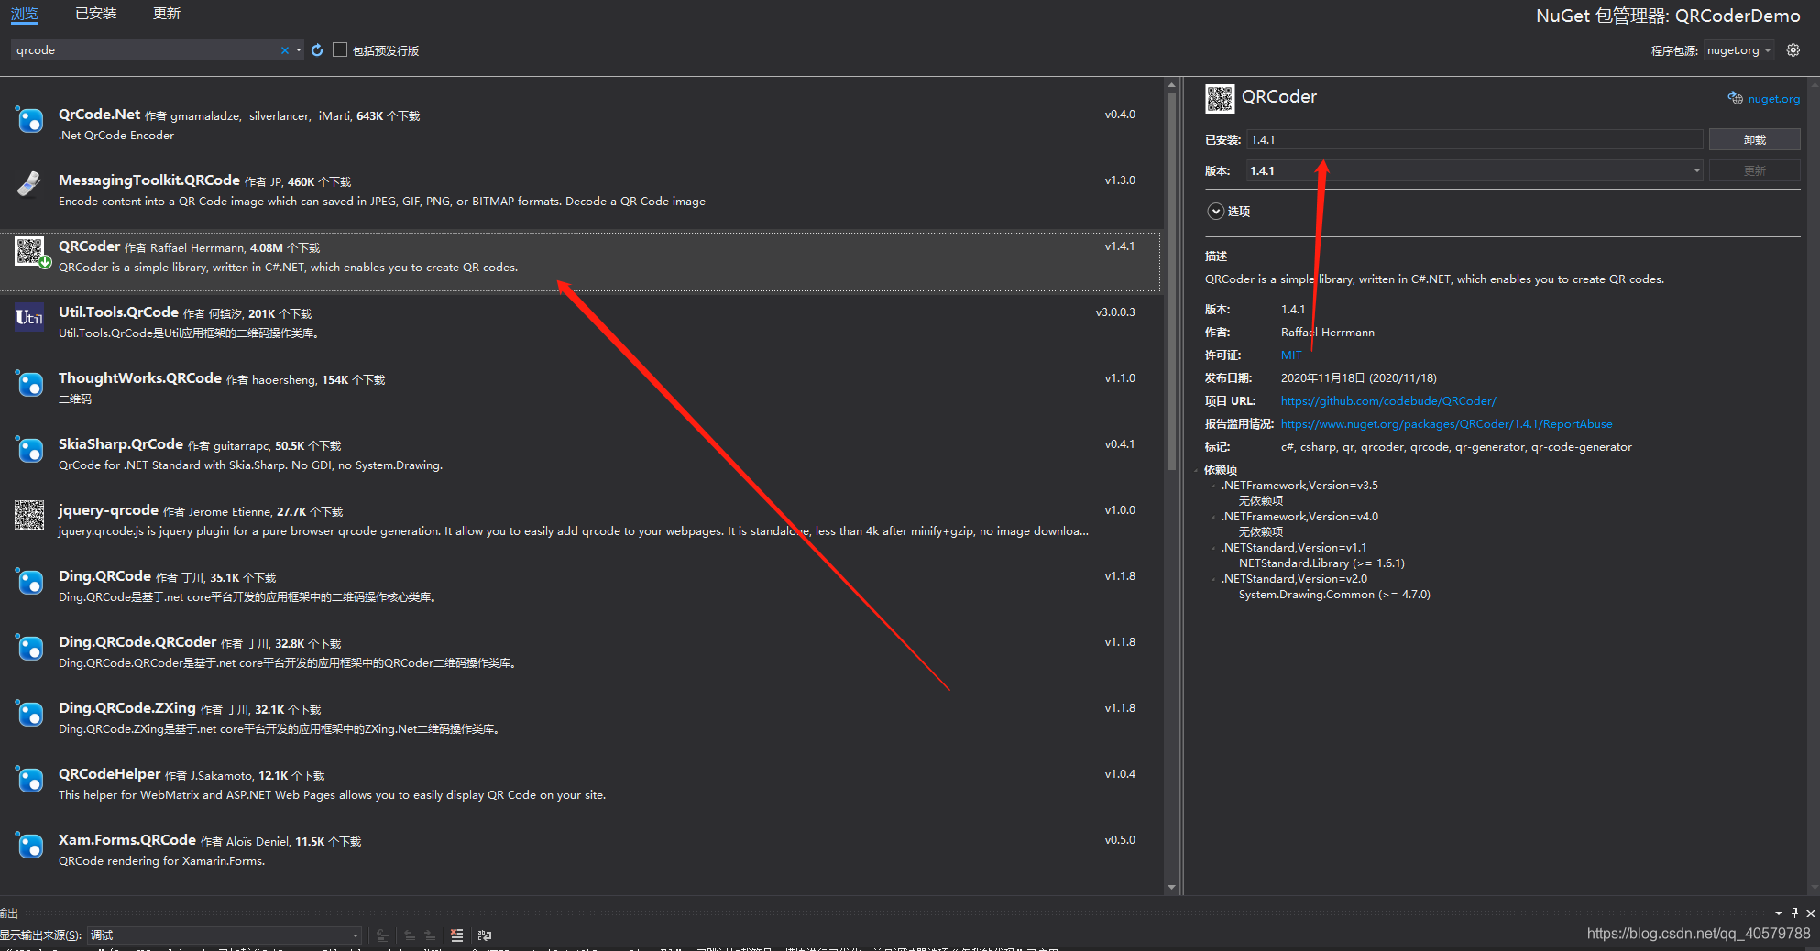Click the QRCoder logo in details pane
The height and width of the screenshot is (951, 1820).
pos(1220,98)
